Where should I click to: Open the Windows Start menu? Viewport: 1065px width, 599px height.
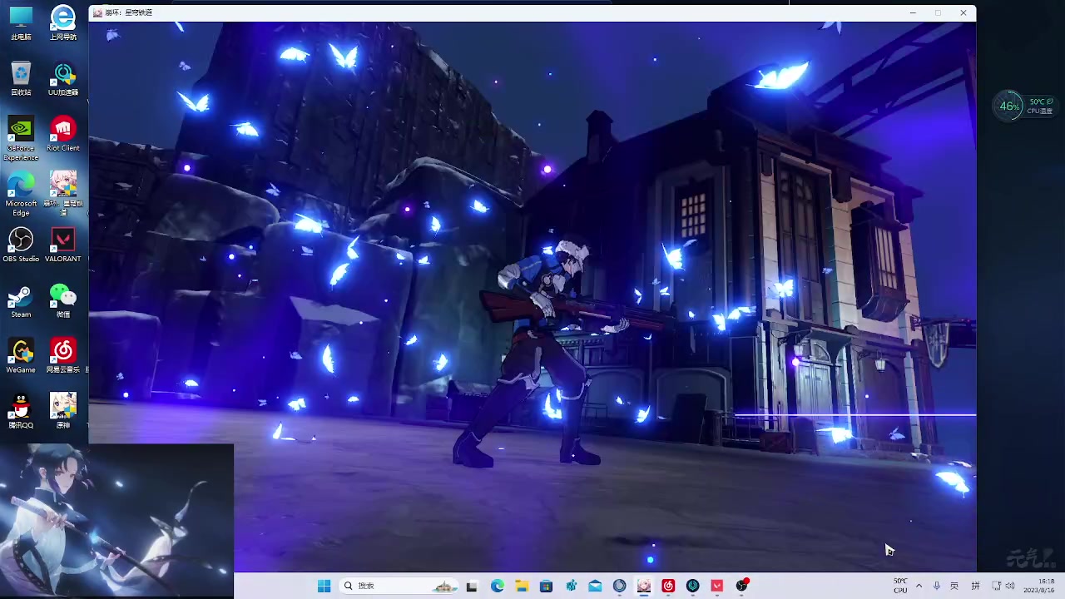click(x=324, y=586)
